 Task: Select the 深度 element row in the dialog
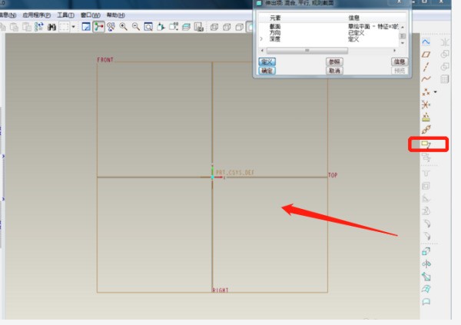tap(275, 39)
